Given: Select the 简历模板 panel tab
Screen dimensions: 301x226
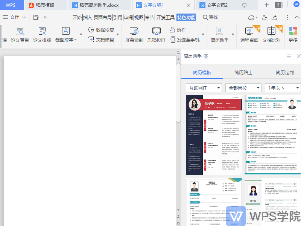Looking at the screenshot, I should (x=202, y=72).
